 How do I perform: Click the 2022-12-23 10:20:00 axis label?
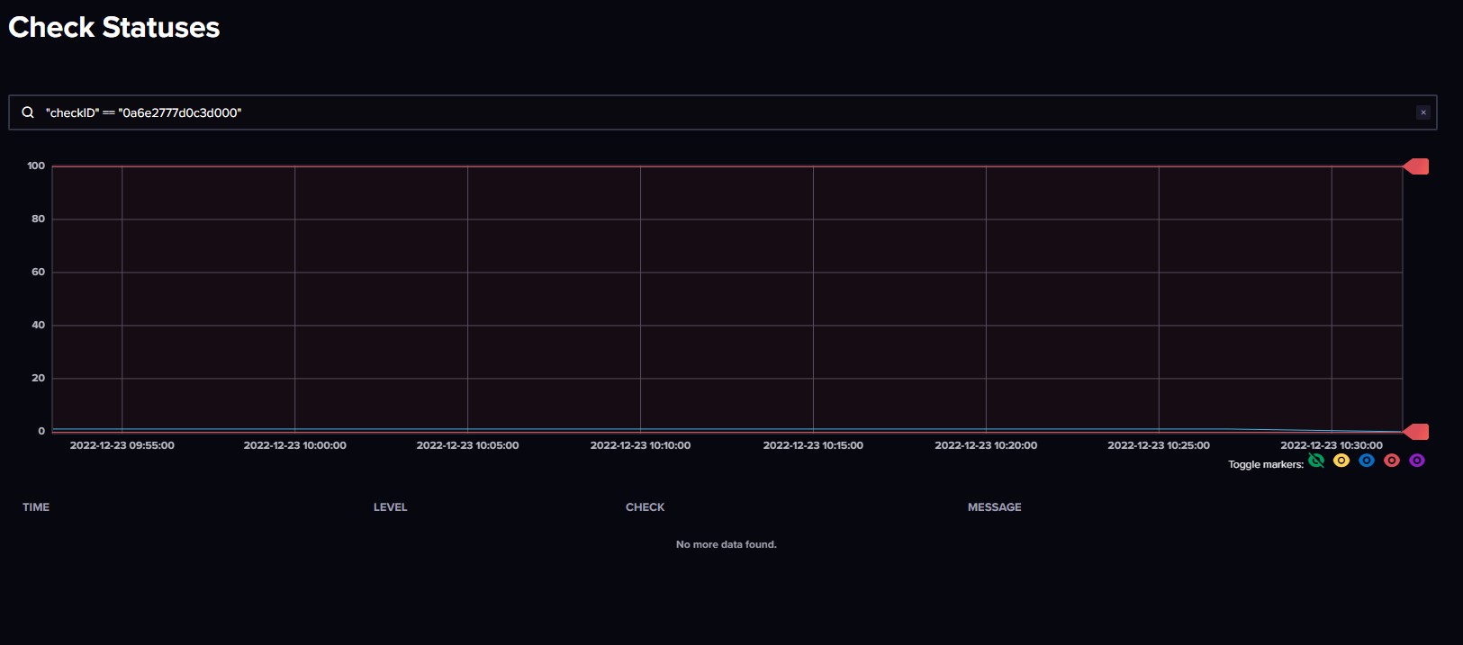point(986,445)
